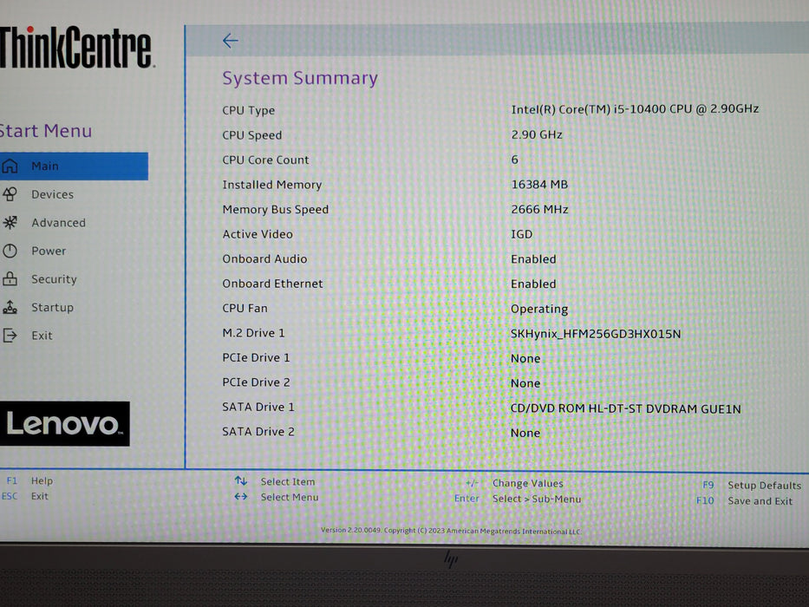Select the CPU Type row label
Image resolution: width=809 pixels, height=607 pixels.
point(248,110)
